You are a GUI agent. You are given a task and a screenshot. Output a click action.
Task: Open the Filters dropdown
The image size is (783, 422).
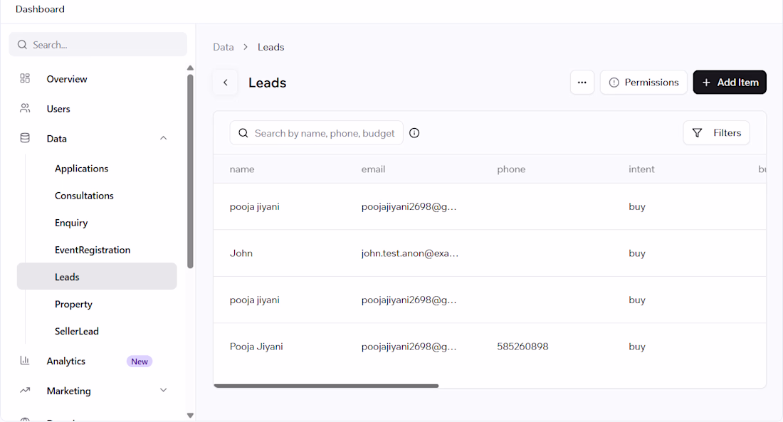[x=716, y=133]
